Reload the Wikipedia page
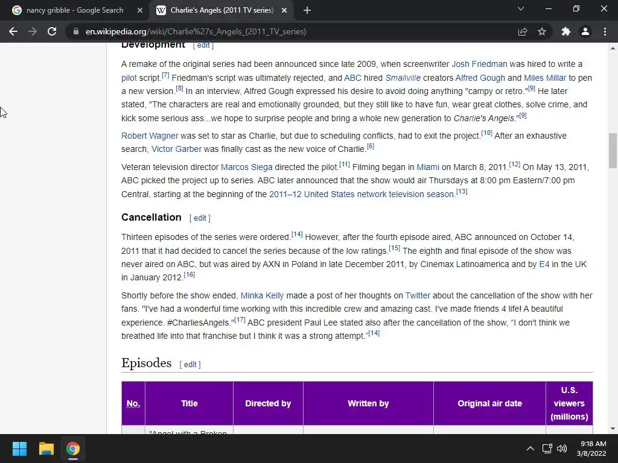Image resolution: width=618 pixels, height=463 pixels. click(52, 31)
